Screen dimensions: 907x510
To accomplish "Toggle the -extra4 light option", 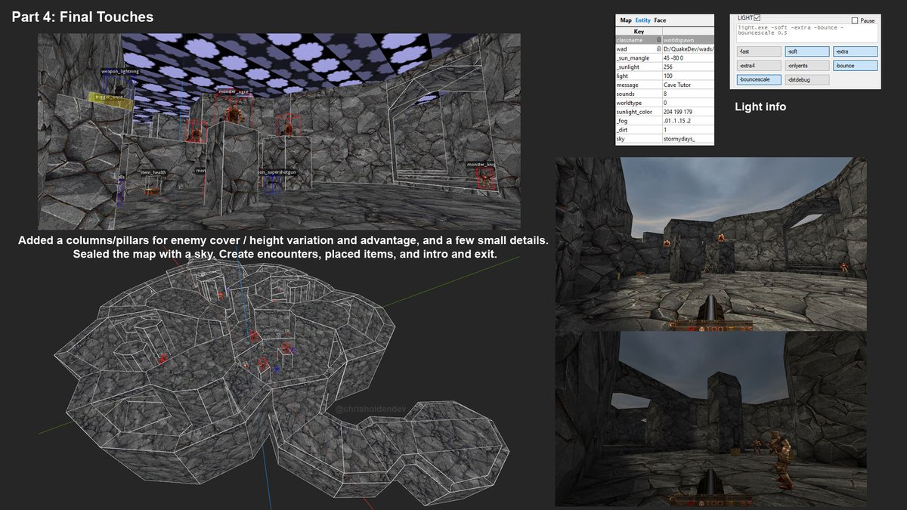I will [x=759, y=66].
